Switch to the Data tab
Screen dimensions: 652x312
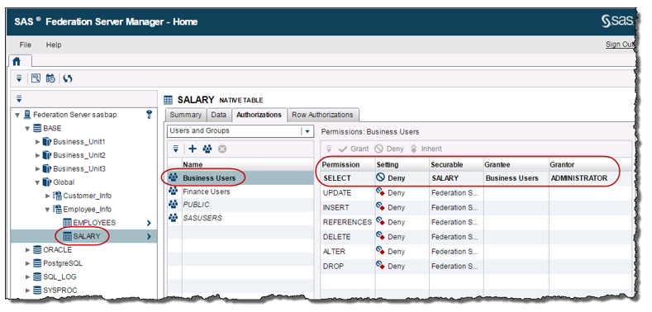pyautogui.click(x=219, y=115)
